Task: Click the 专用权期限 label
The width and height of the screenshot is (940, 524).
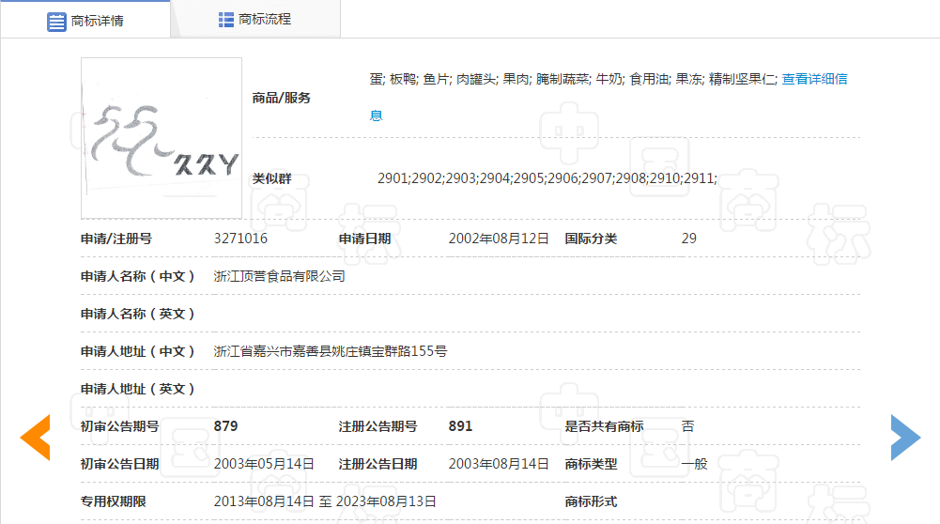Action: pos(114,501)
